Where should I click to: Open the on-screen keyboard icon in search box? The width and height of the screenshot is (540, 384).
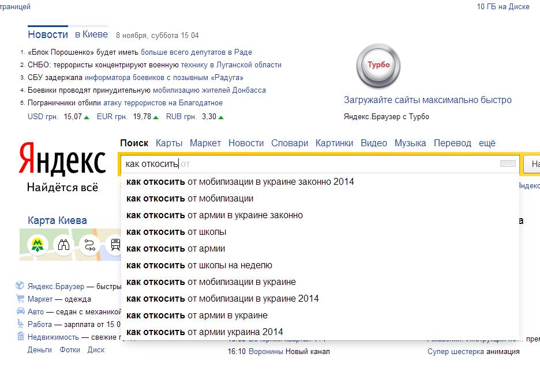tap(508, 164)
